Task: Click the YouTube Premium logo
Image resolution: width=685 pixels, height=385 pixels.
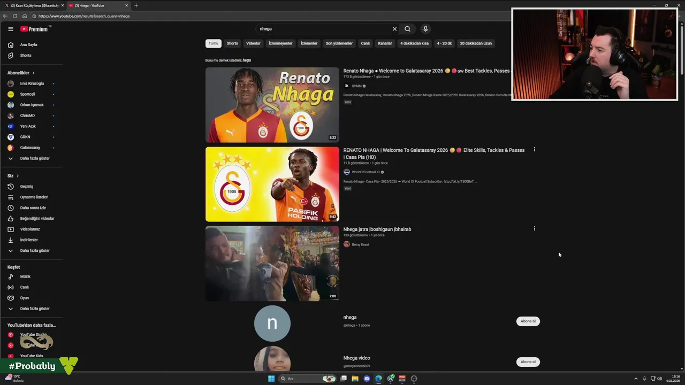Action: tap(35, 29)
